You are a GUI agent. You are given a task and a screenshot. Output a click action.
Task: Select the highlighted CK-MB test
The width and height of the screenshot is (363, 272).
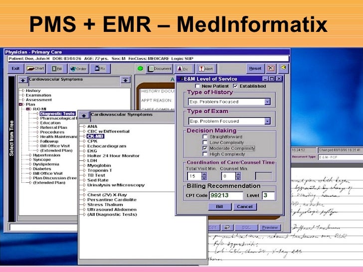(95, 136)
